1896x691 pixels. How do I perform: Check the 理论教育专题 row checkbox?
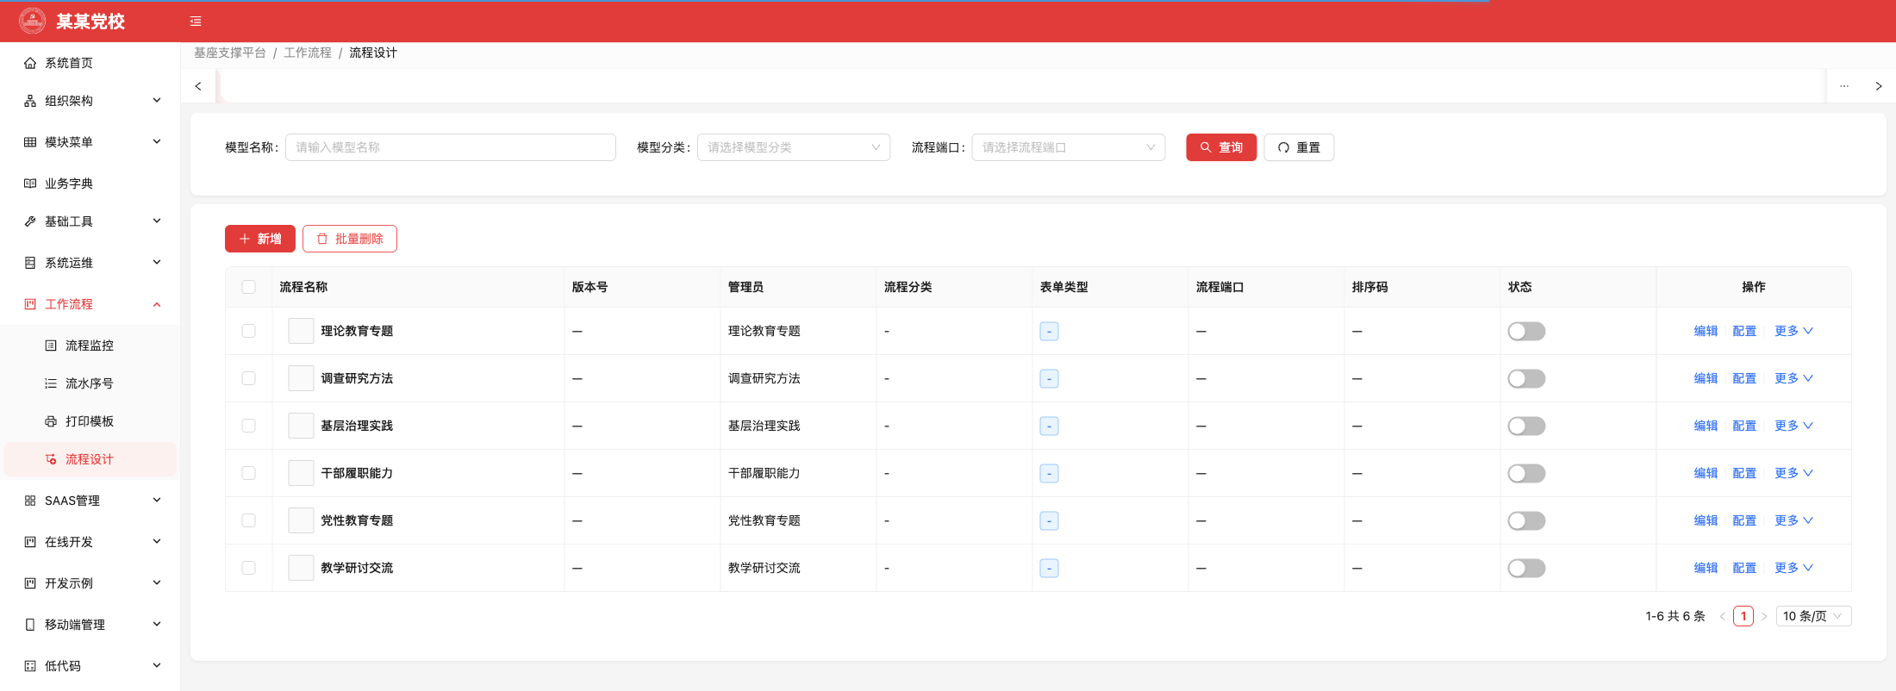click(249, 331)
